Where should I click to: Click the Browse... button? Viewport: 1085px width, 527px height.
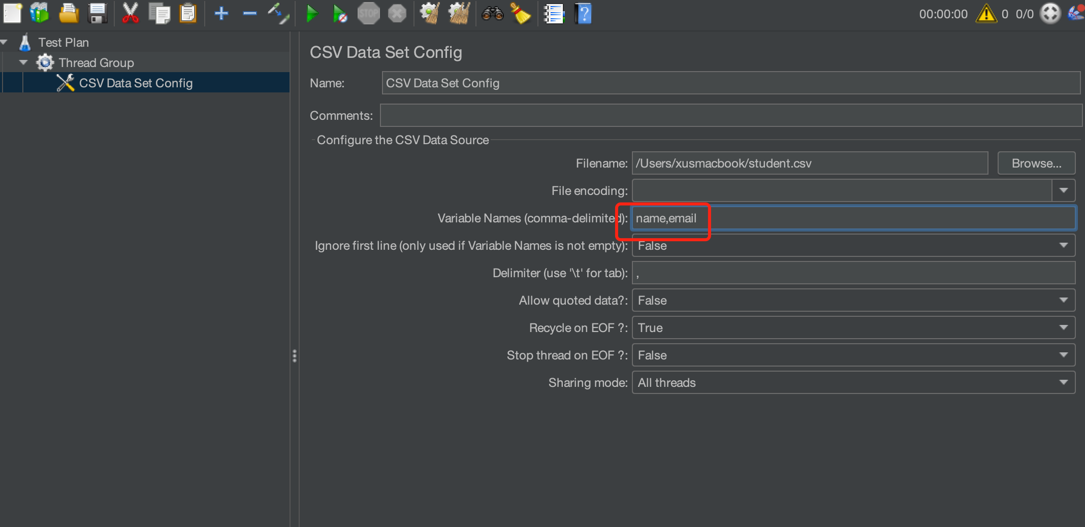coord(1036,163)
